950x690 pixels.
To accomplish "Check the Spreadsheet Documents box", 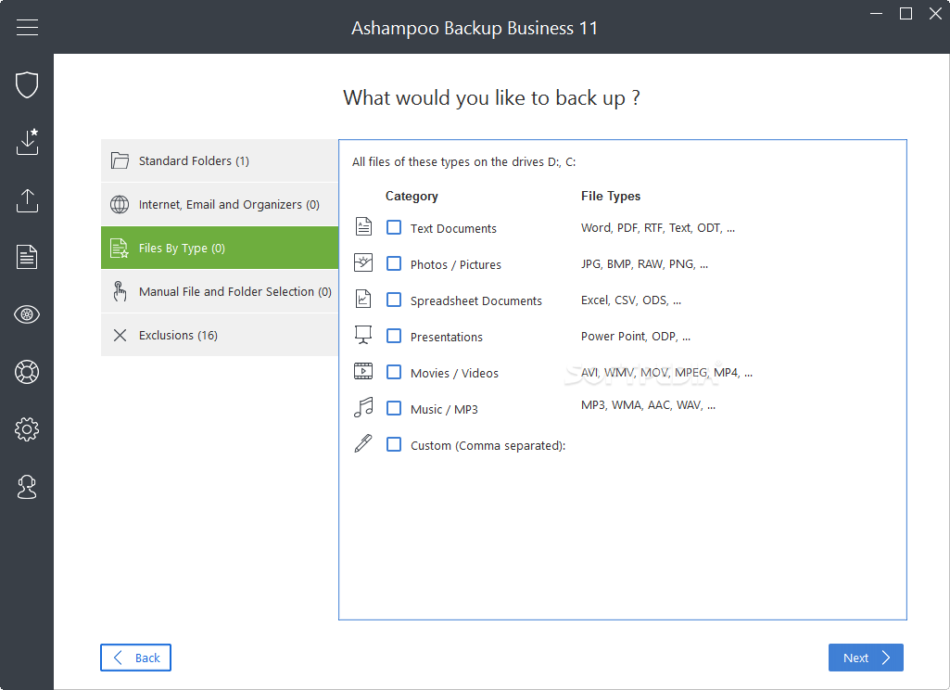I will pyautogui.click(x=394, y=300).
